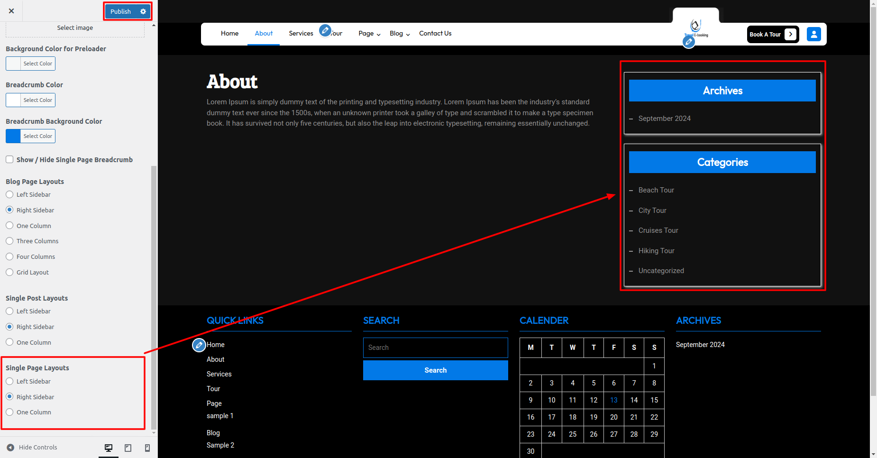Click the edit pencil icon on the nav menu

point(325,30)
